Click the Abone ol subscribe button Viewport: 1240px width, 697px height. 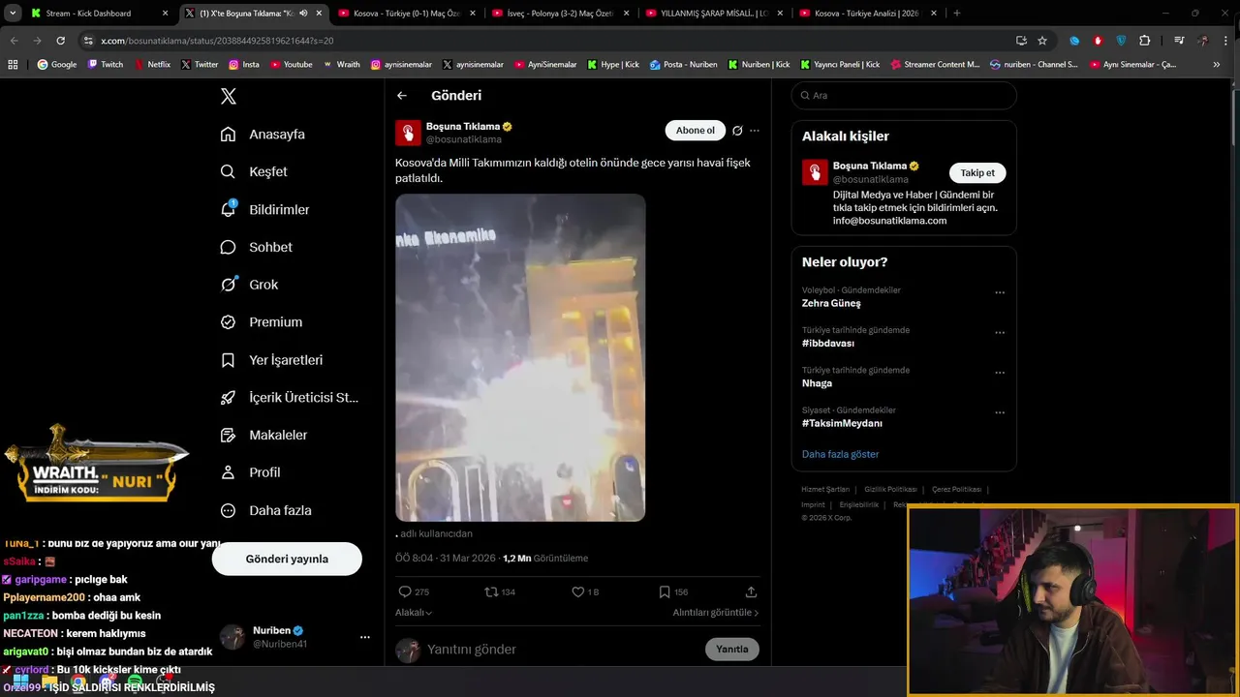696,131
